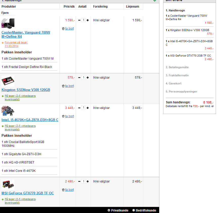The height and width of the screenshot is (213, 218).
Task: Decrease quantity of CoolerMaster Vanguard package
Action: click(x=79, y=20)
